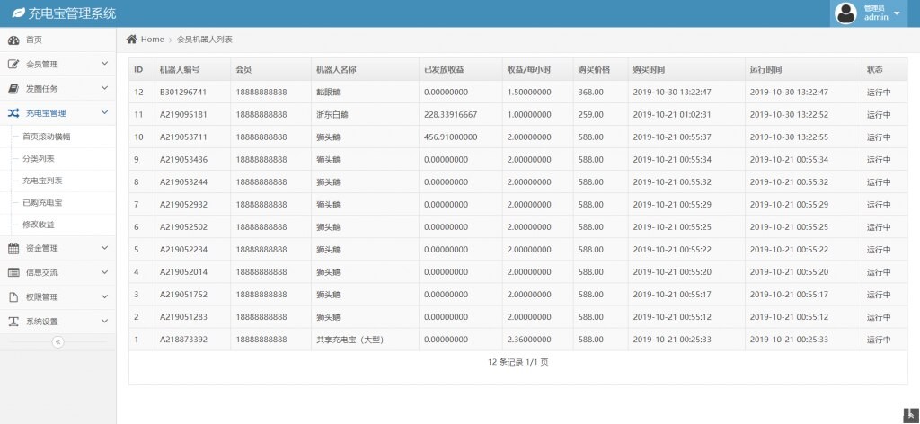Click the 权限管理 file icon

click(x=13, y=296)
